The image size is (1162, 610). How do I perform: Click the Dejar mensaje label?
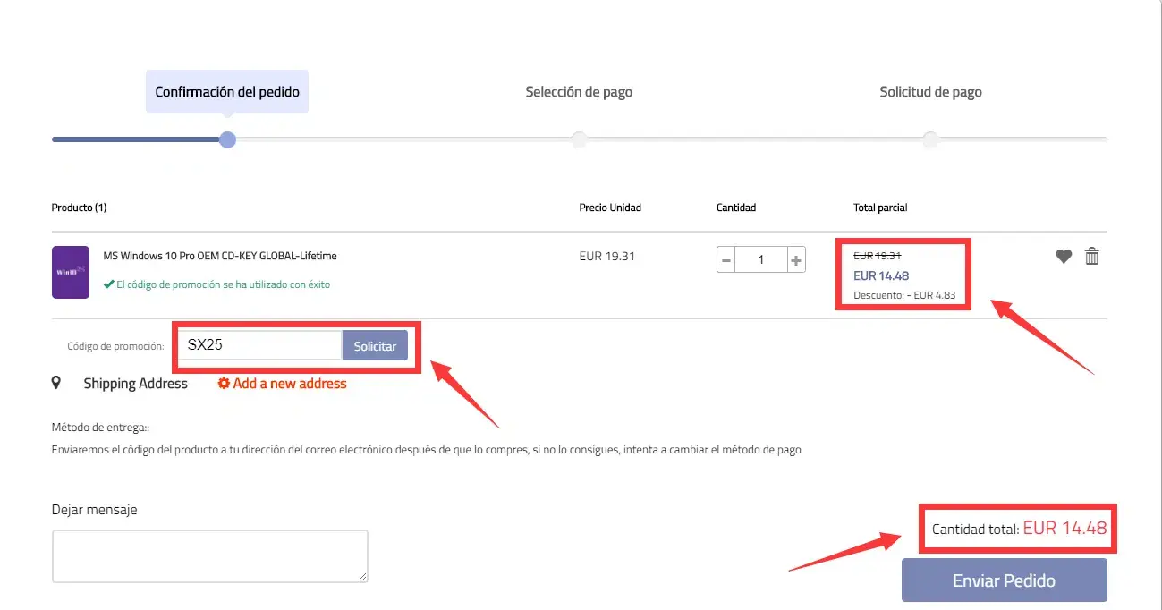click(95, 510)
